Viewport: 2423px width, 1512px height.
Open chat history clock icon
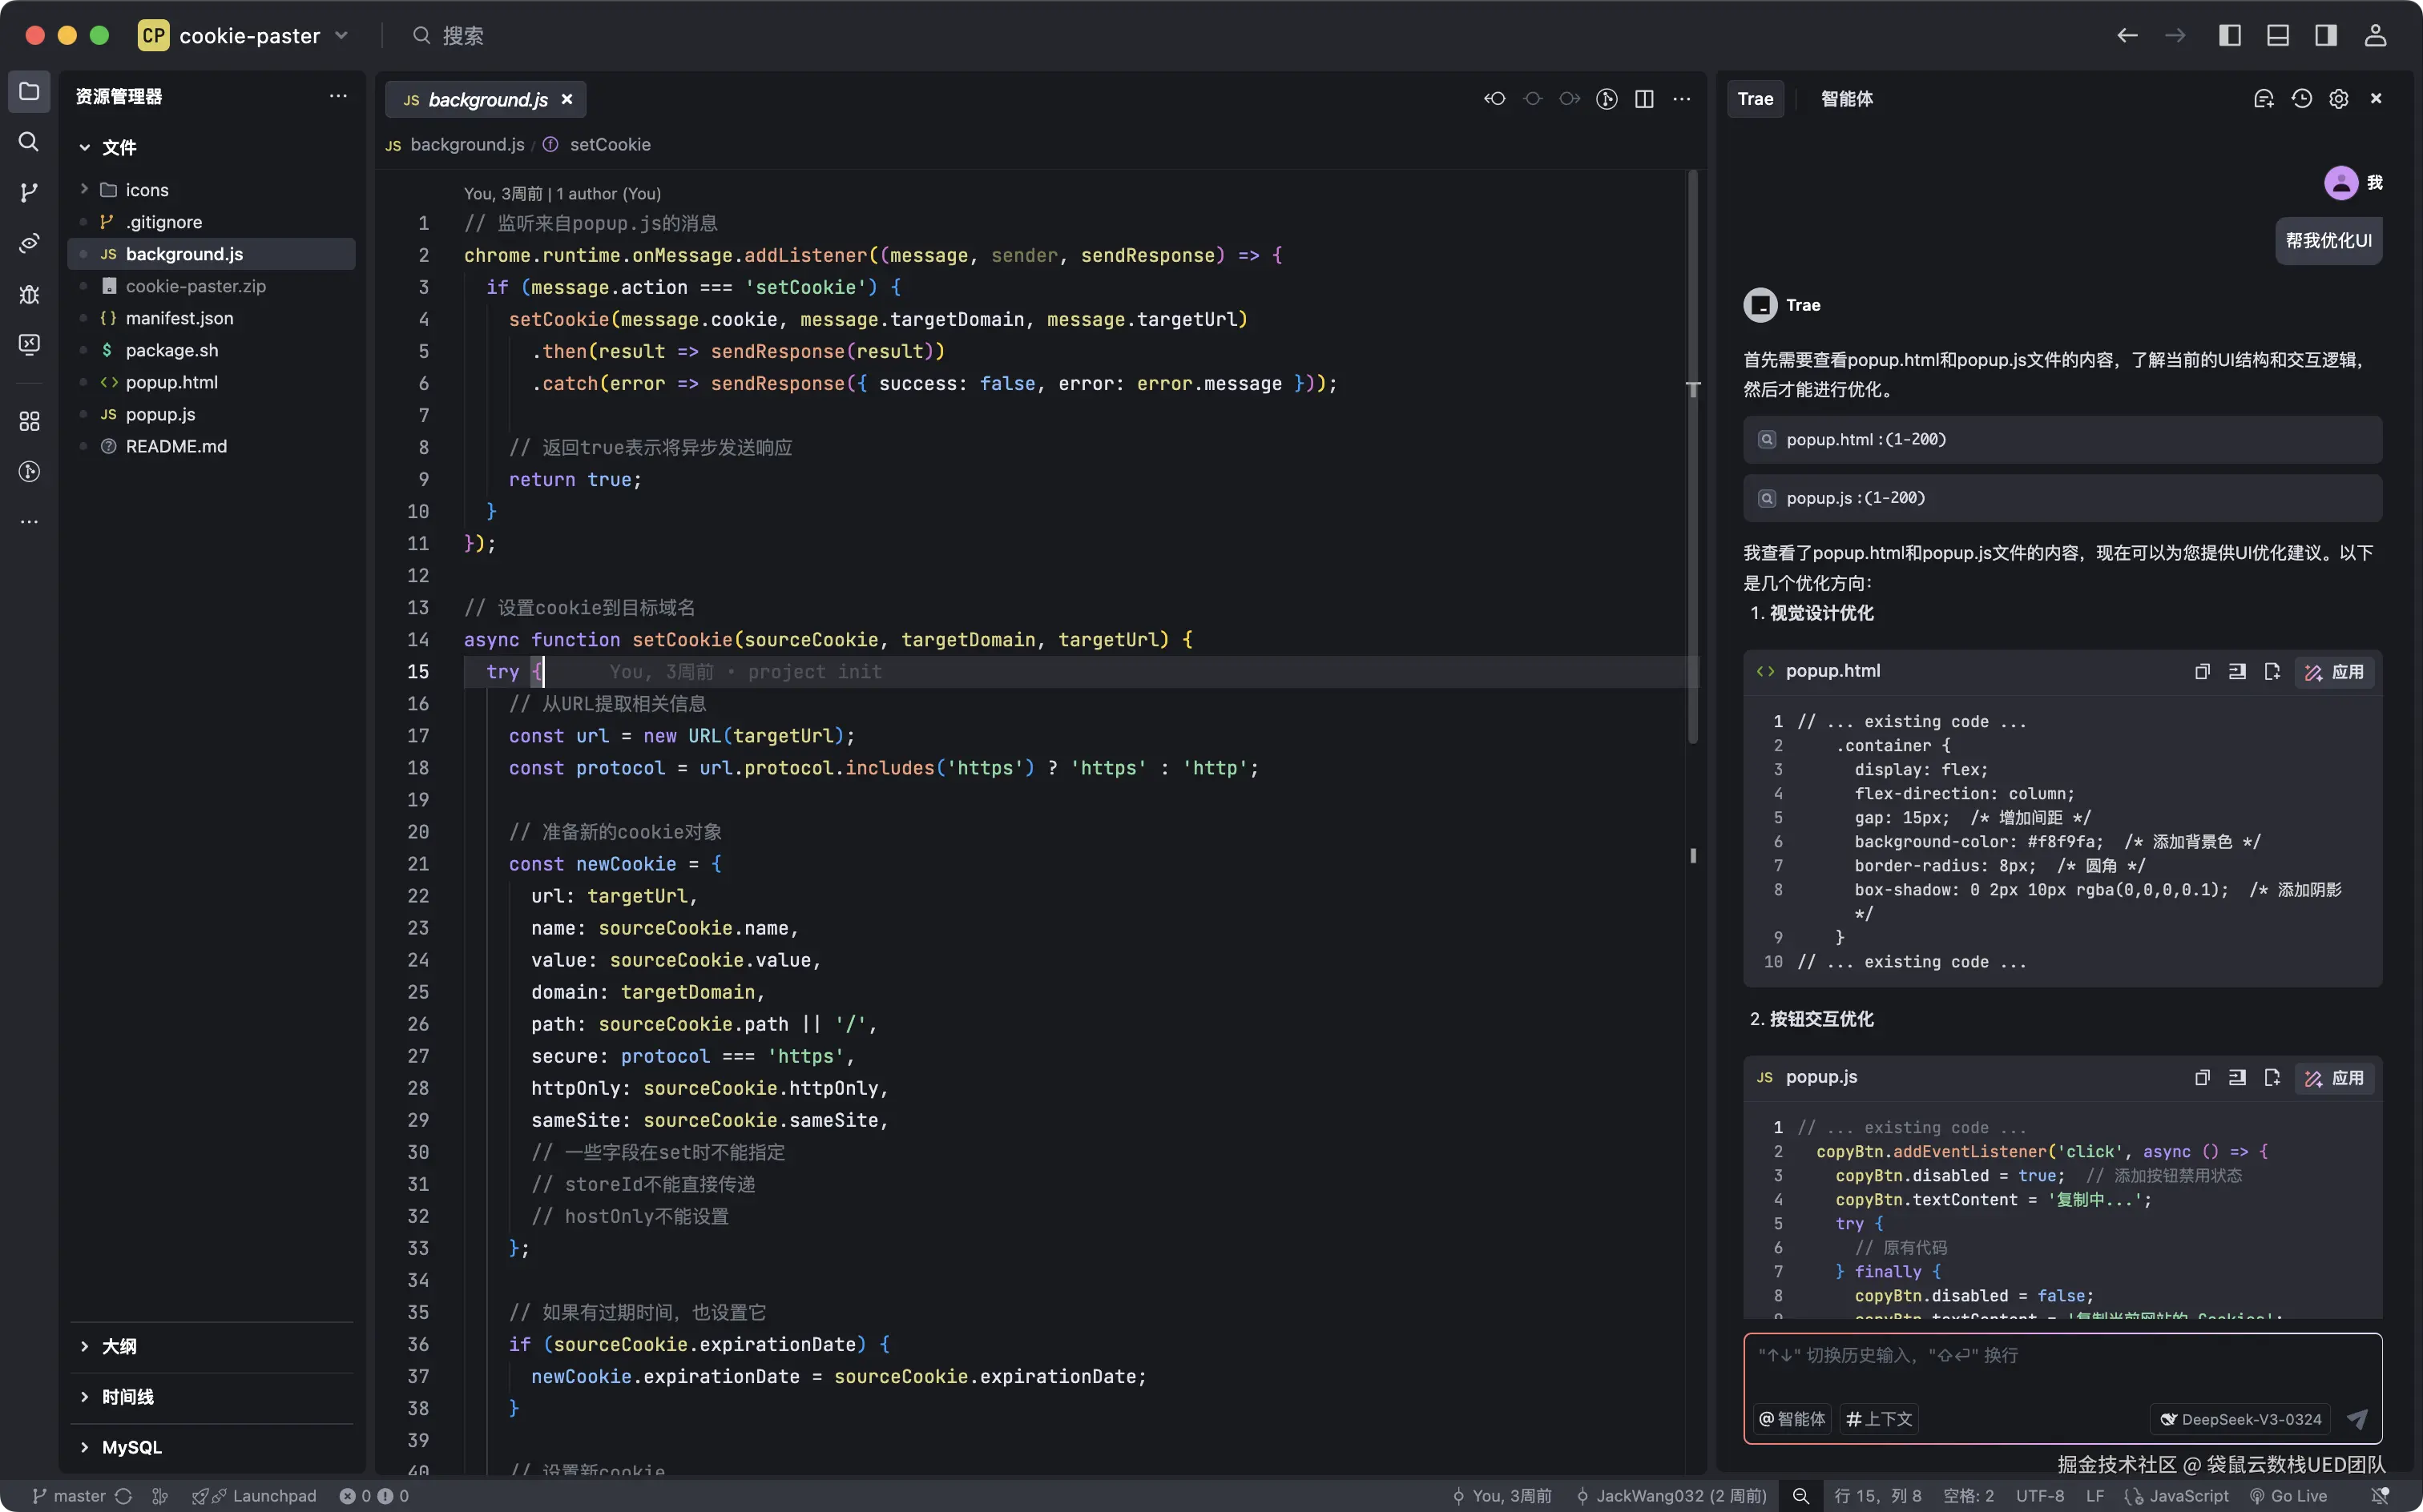coord(2301,99)
